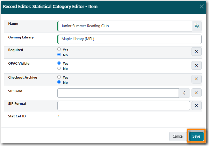
Task: Focus the SIP Format input box
Action: coord(124,105)
